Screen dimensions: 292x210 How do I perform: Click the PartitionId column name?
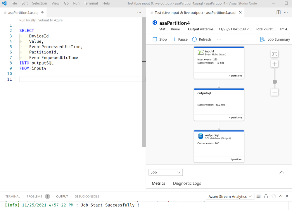(42, 52)
